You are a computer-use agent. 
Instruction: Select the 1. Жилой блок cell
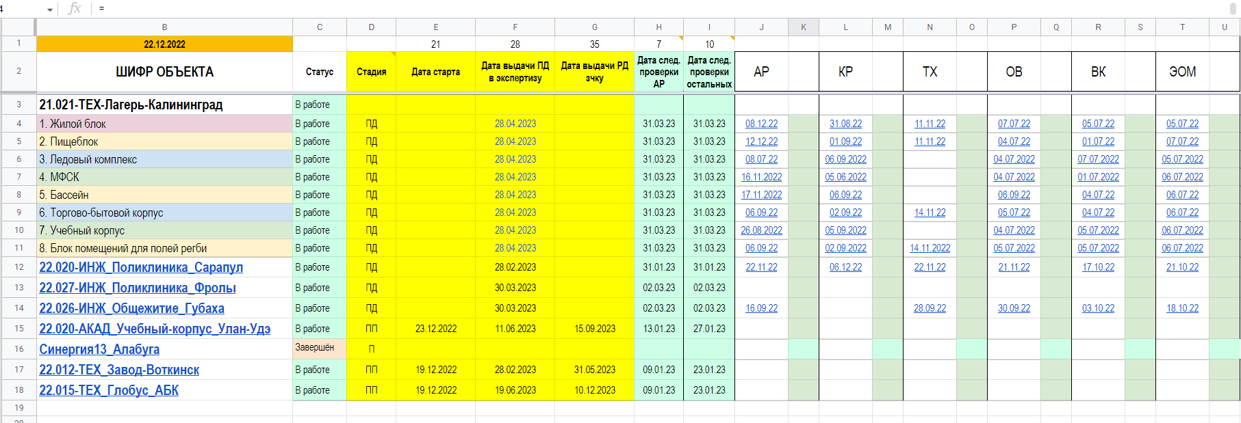[x=164, y=124]
